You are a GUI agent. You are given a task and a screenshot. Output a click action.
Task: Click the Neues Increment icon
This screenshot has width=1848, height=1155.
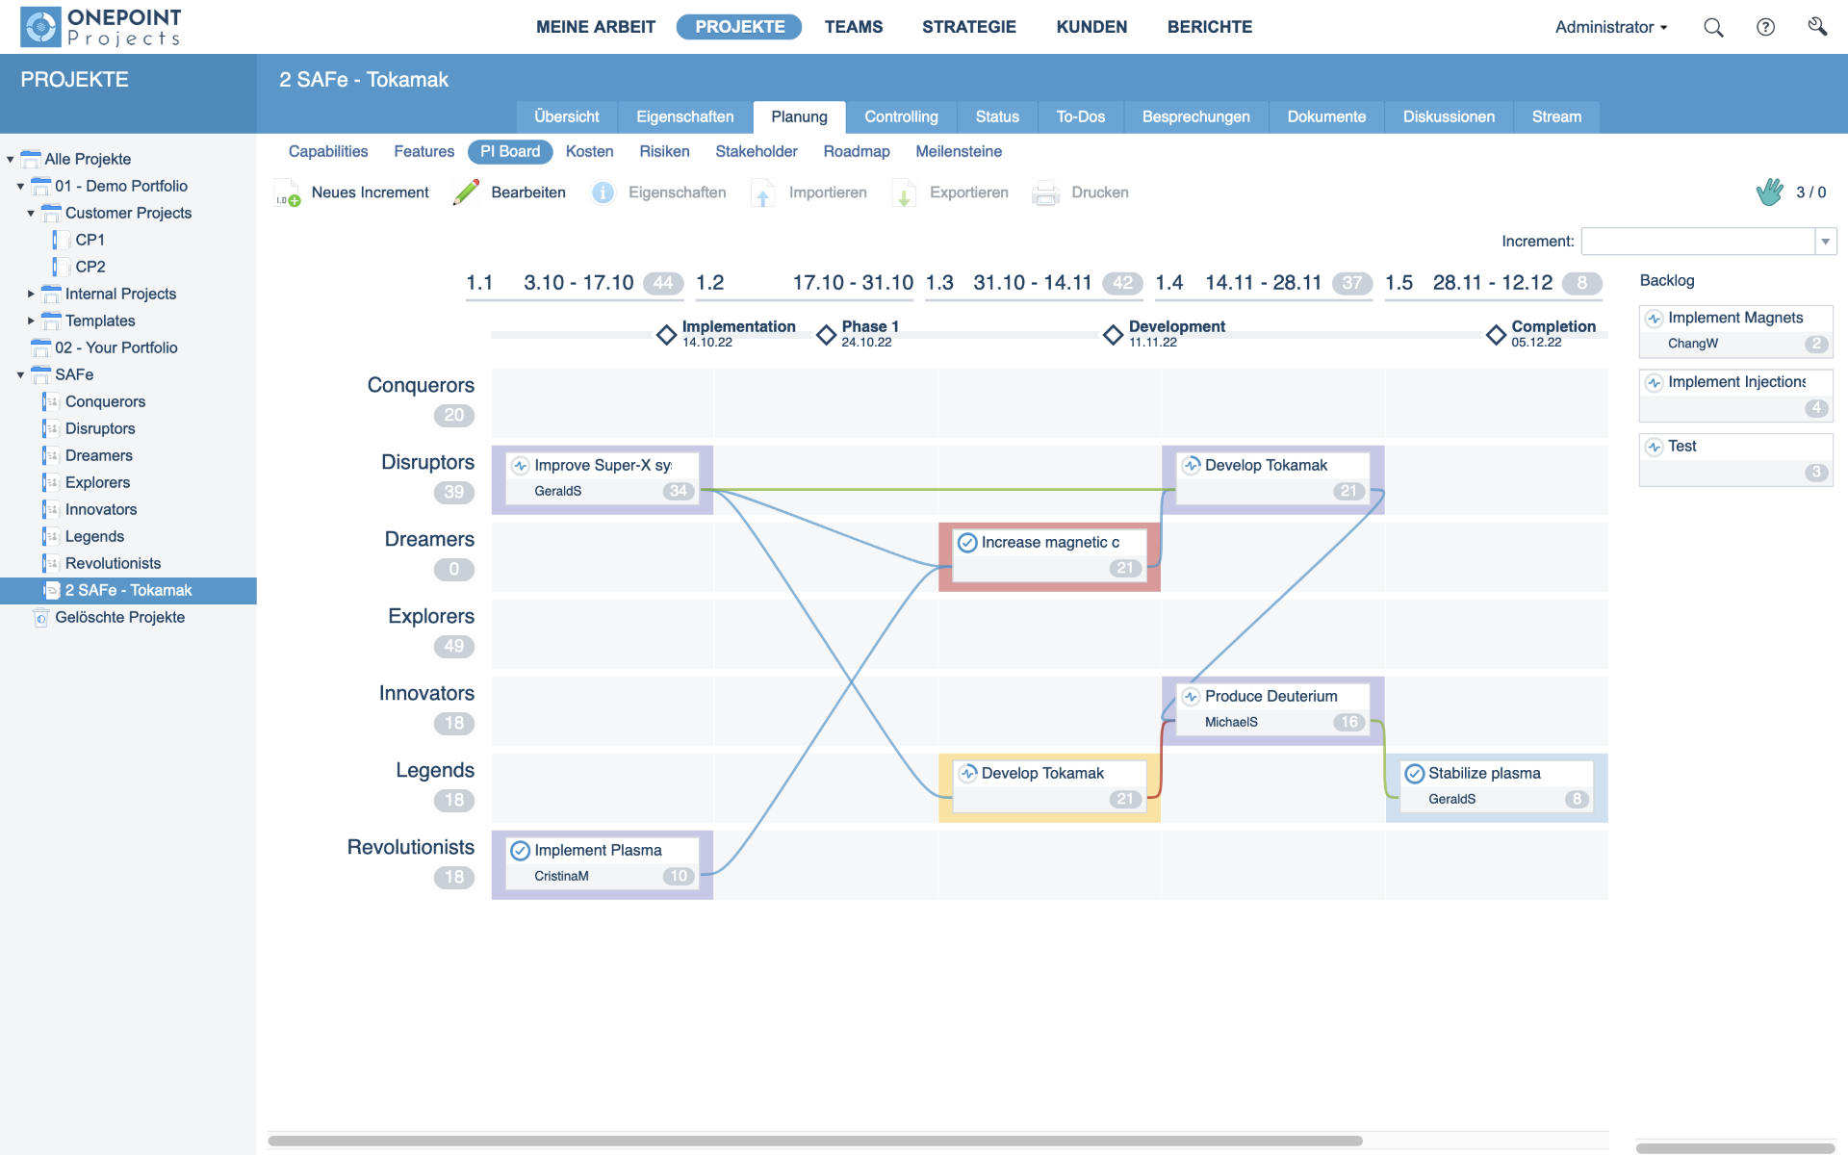(x=287, y=192)
